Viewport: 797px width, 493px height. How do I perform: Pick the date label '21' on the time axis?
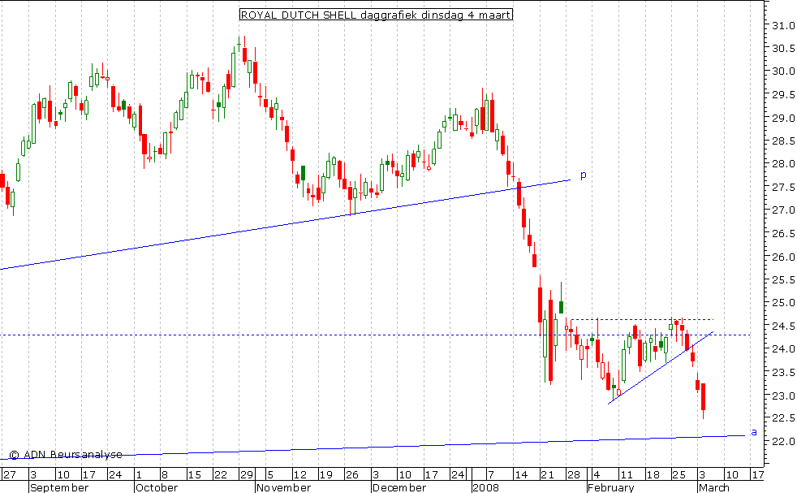[547, 474]
